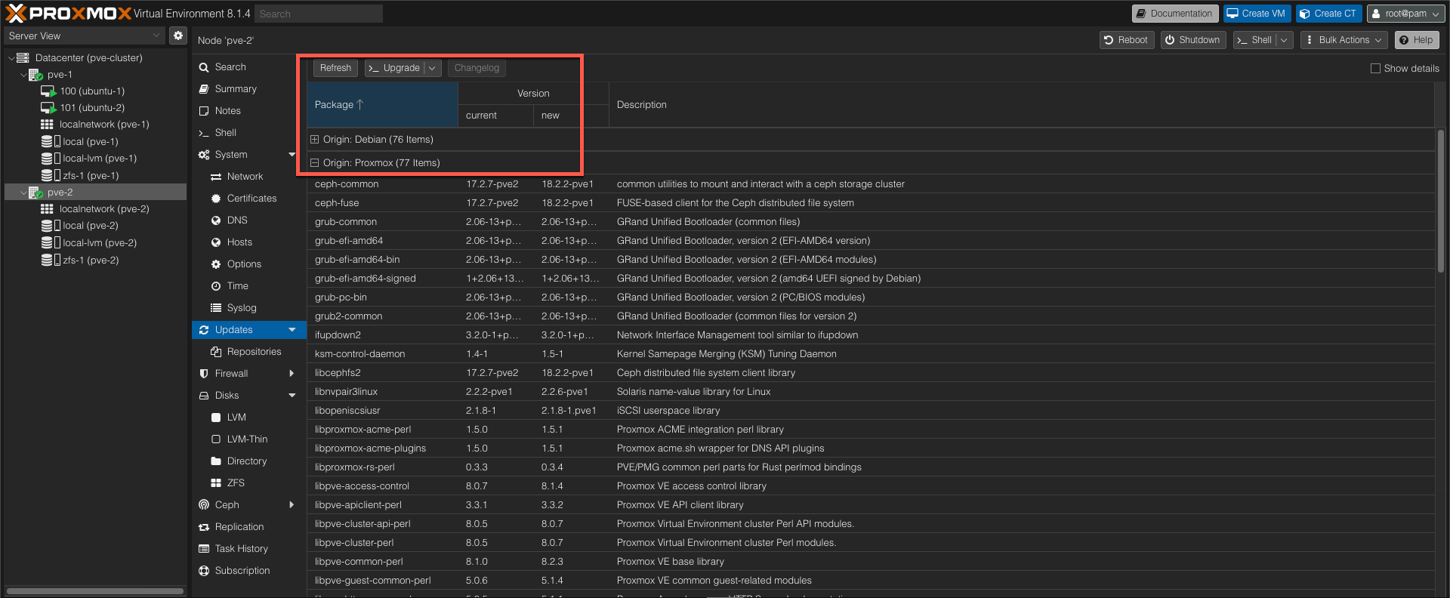Open the Shell button dropdown arrow

[1284, 40]
